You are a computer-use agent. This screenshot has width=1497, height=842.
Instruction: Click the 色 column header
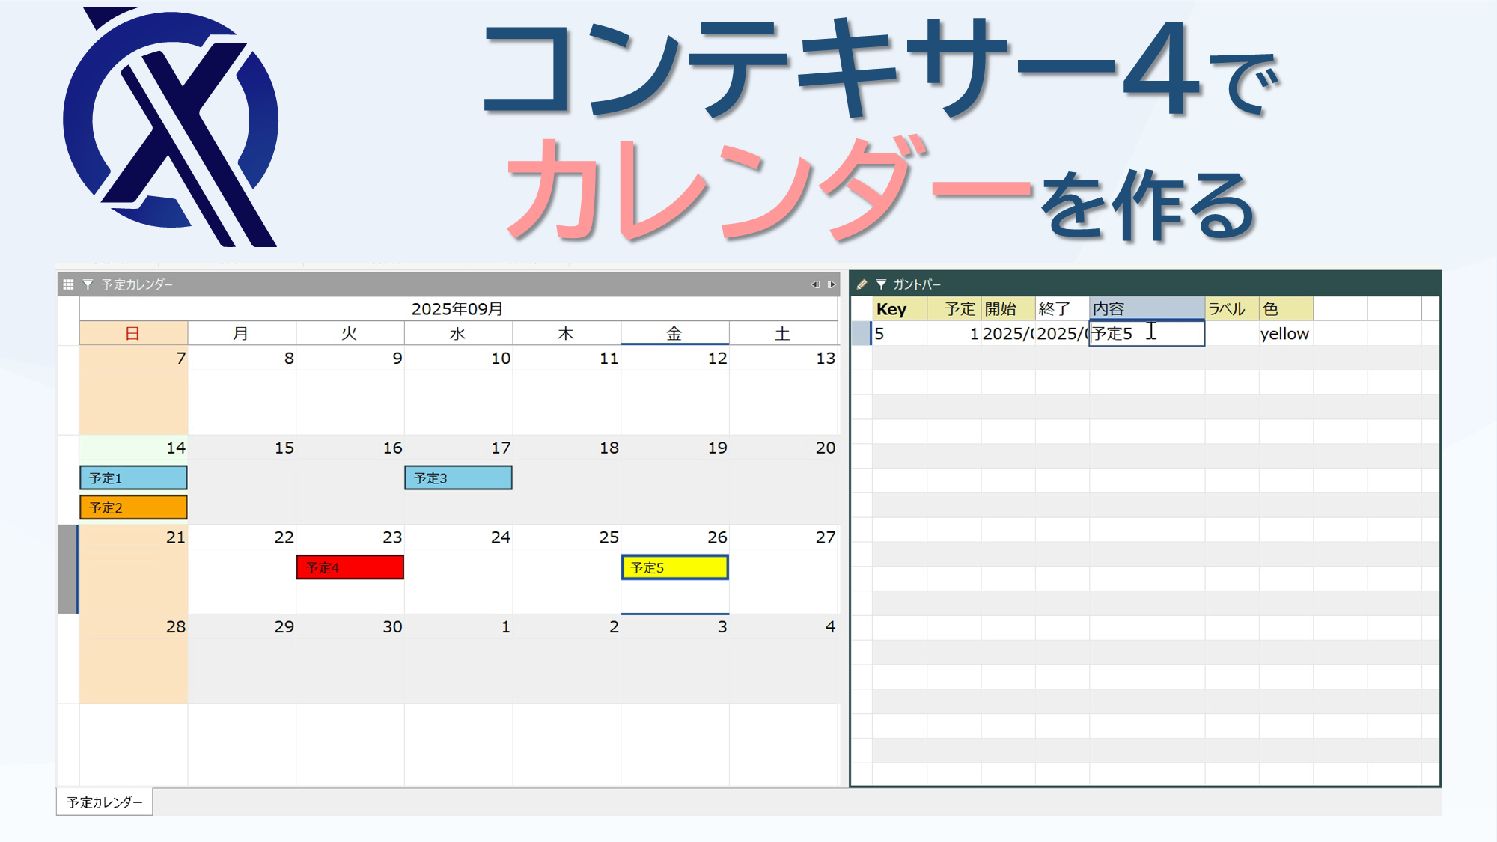click(1285, 309)
